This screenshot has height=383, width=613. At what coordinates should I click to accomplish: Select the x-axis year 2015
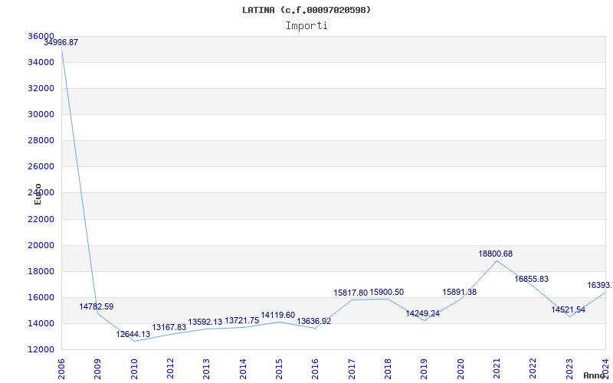[x=279, y=368]
